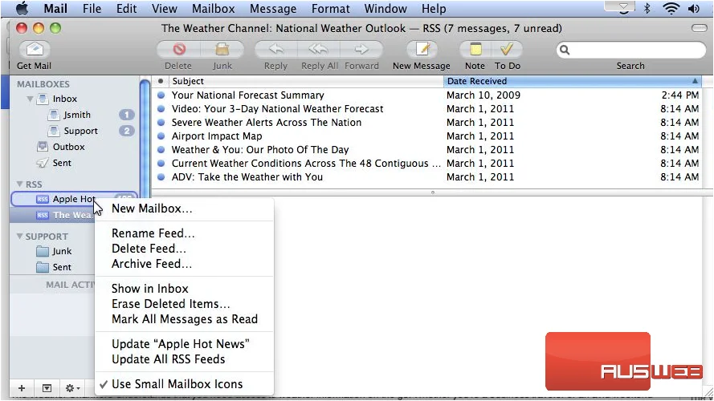Click the Subject column header
The image size is (714, 401).
pos(306,81)
